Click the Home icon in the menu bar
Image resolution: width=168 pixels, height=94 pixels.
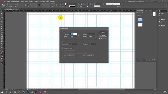[4, 1]
